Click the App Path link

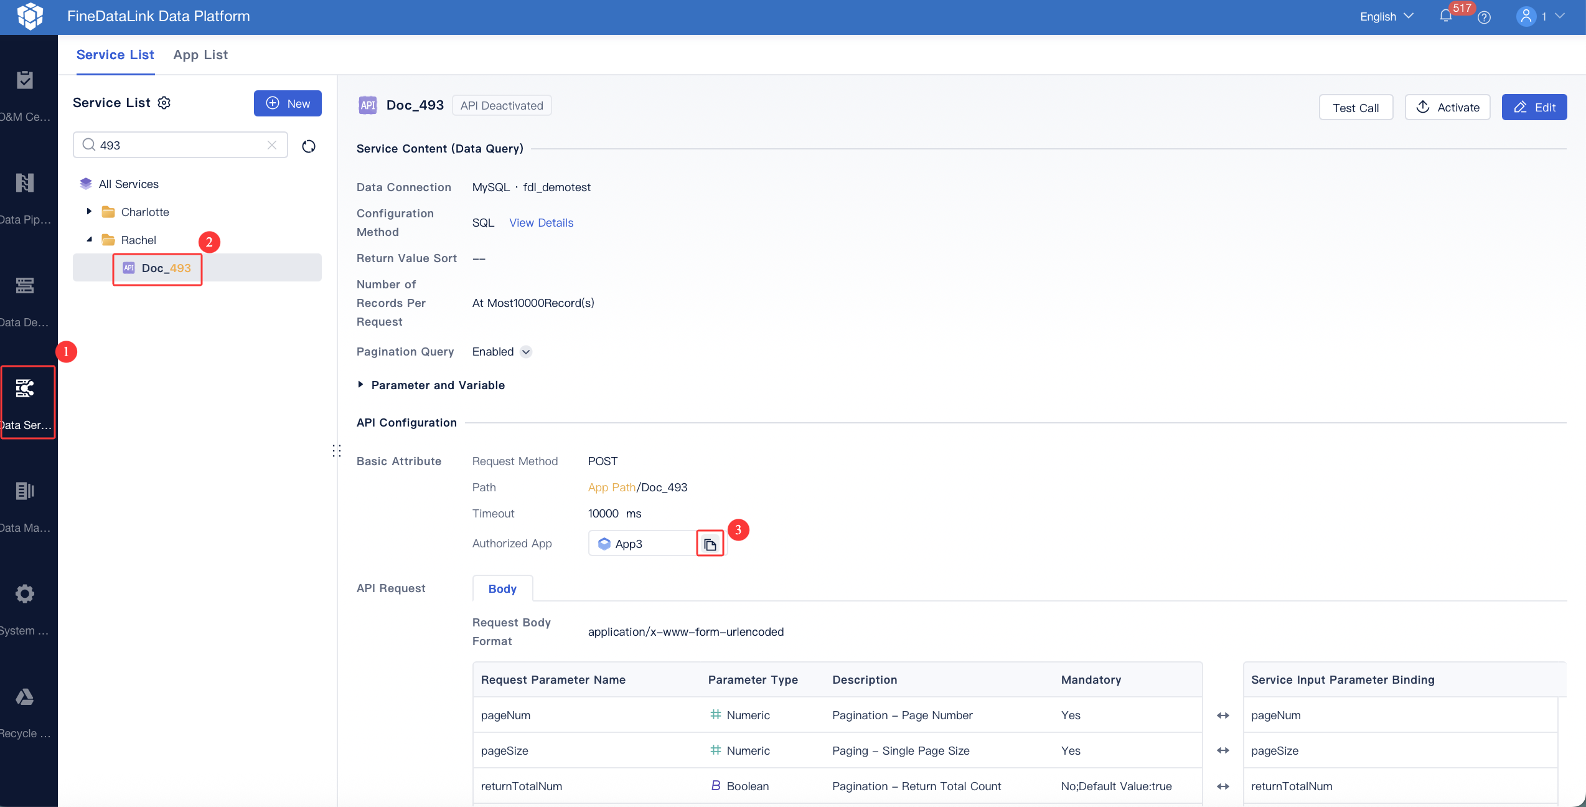[611, 488]
